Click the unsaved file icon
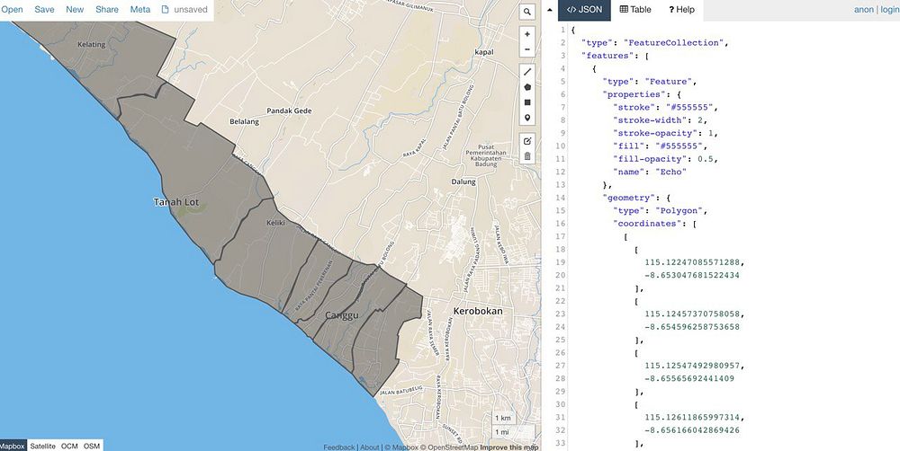 166,10
